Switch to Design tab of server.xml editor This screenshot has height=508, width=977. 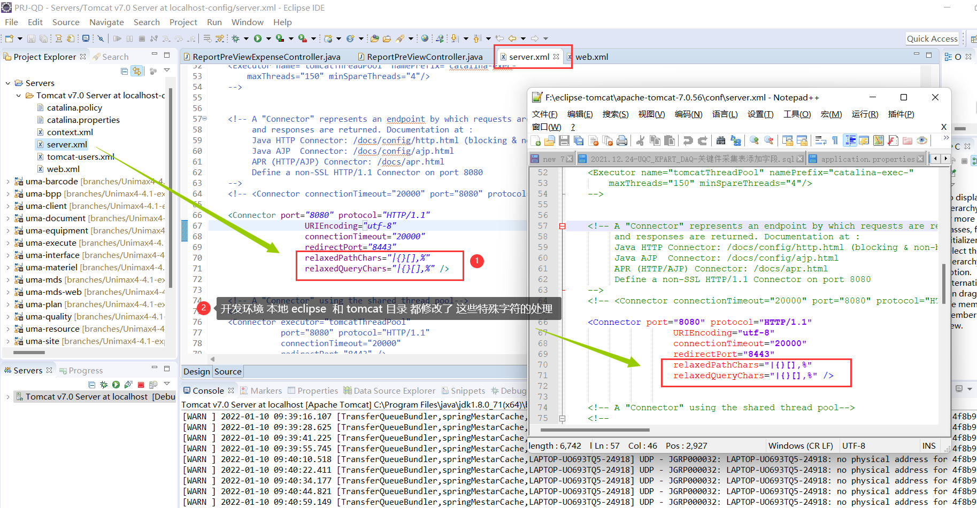pyautogui.click(x=197, y=371)
